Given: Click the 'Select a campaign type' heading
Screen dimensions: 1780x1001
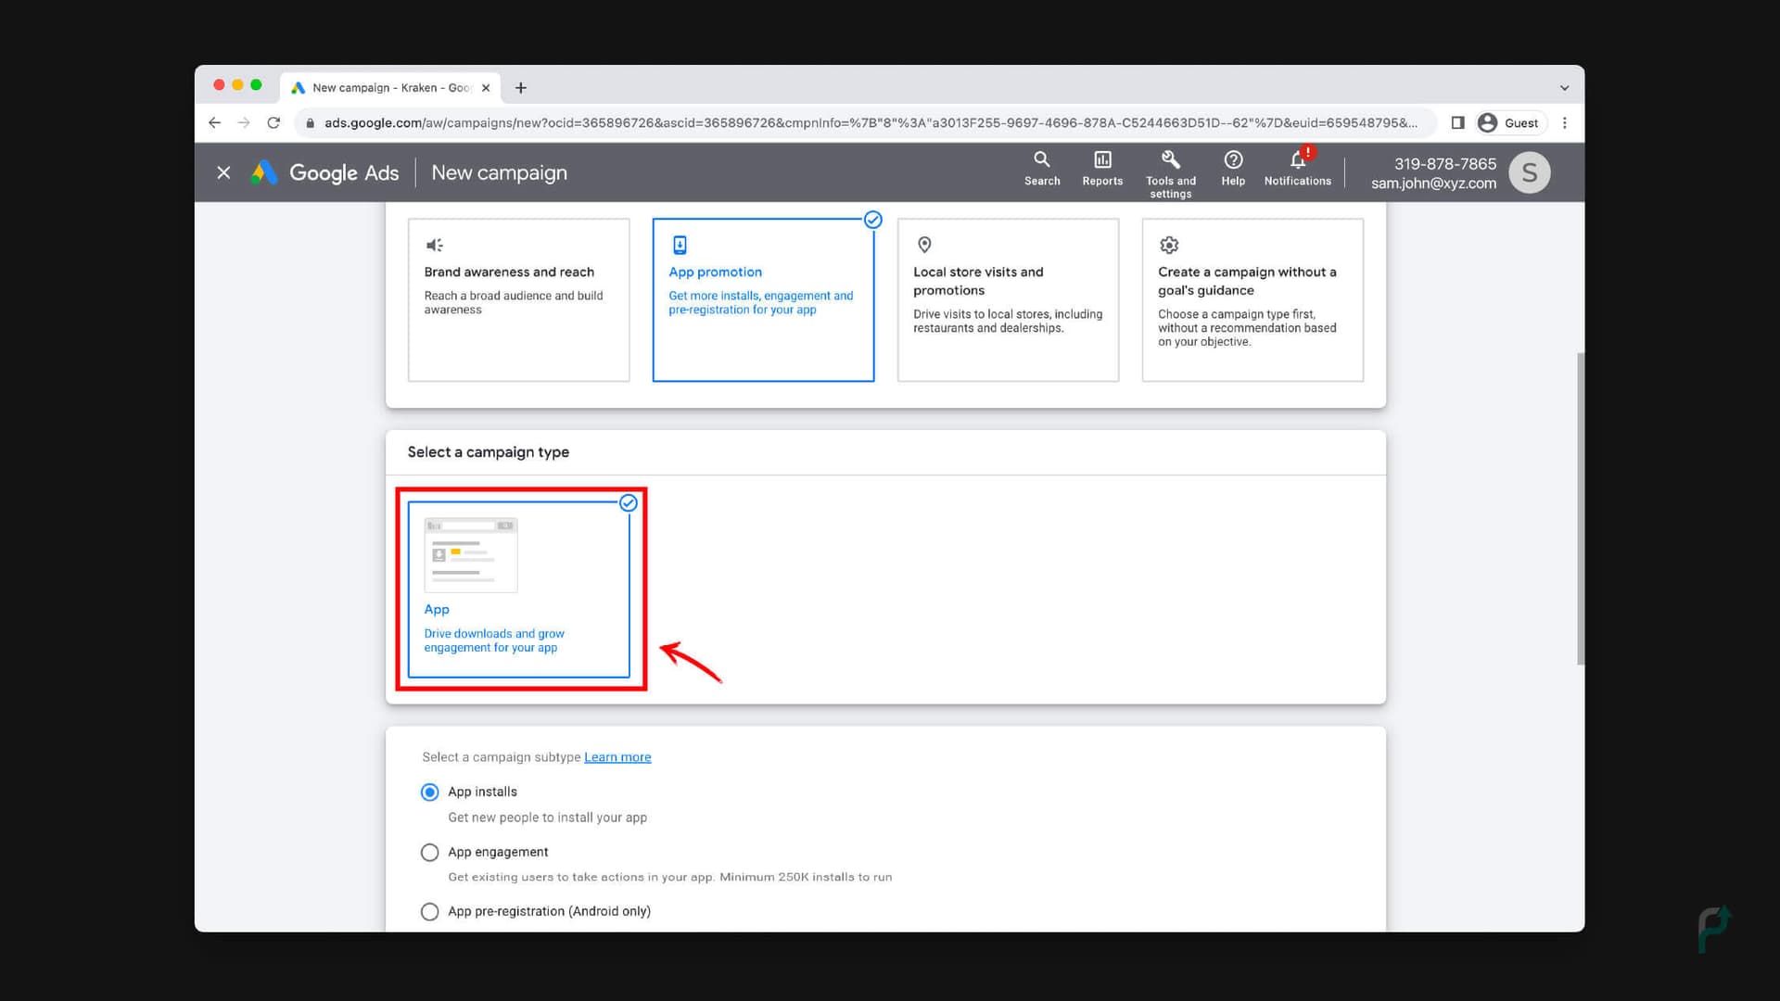Looking at the screenshot, I should click(x=489, y=452).
